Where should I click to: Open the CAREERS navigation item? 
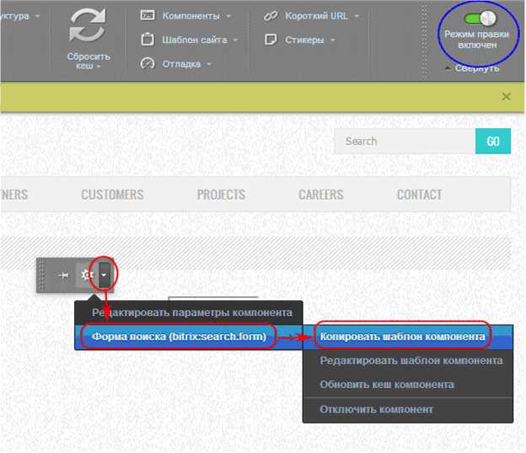coord(321,195)
